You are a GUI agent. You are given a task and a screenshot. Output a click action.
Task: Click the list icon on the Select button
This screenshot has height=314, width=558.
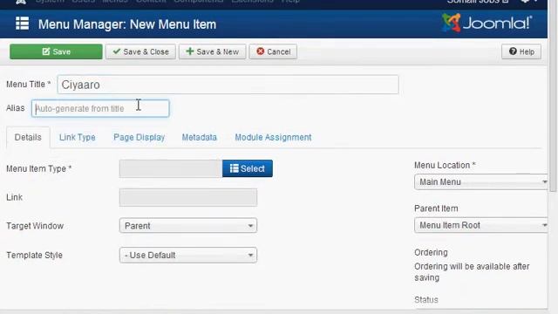235,168
